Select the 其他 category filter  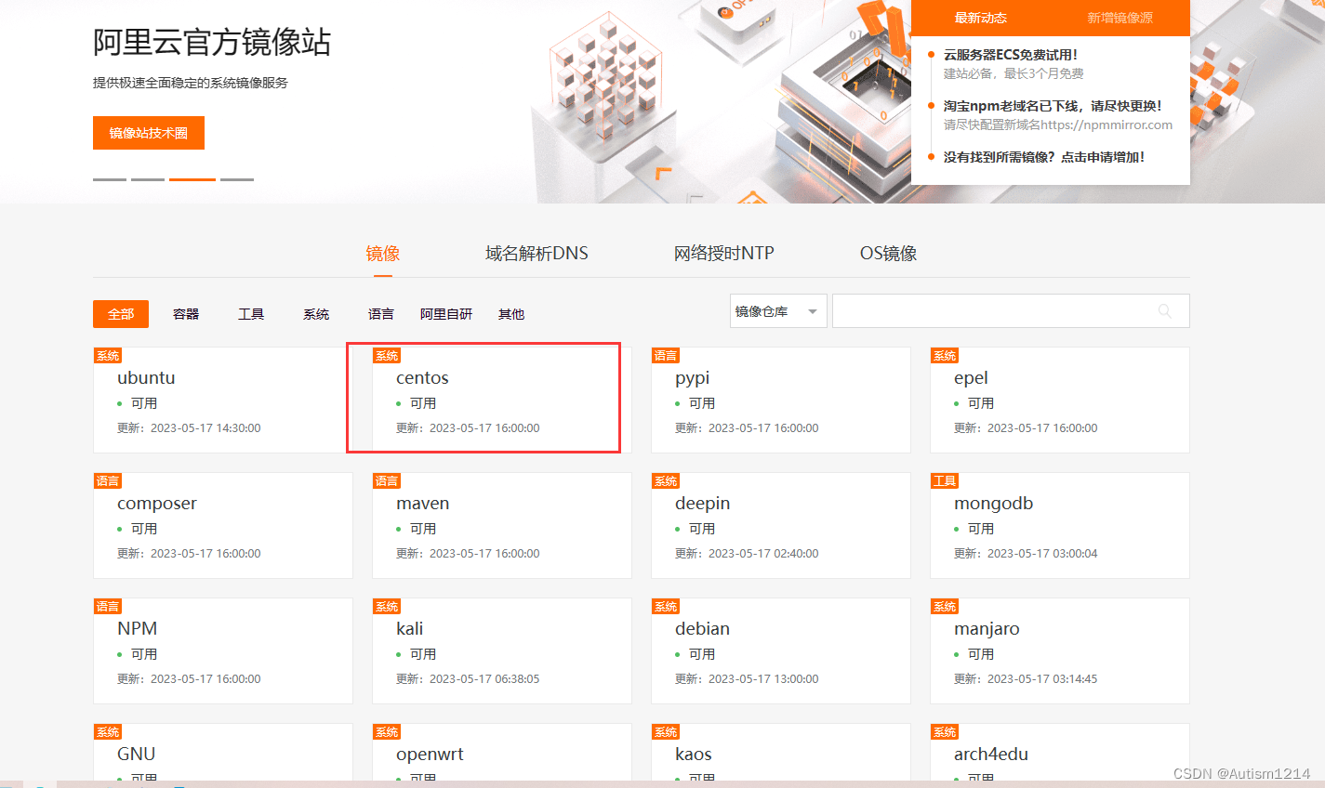tap(511, 314)
